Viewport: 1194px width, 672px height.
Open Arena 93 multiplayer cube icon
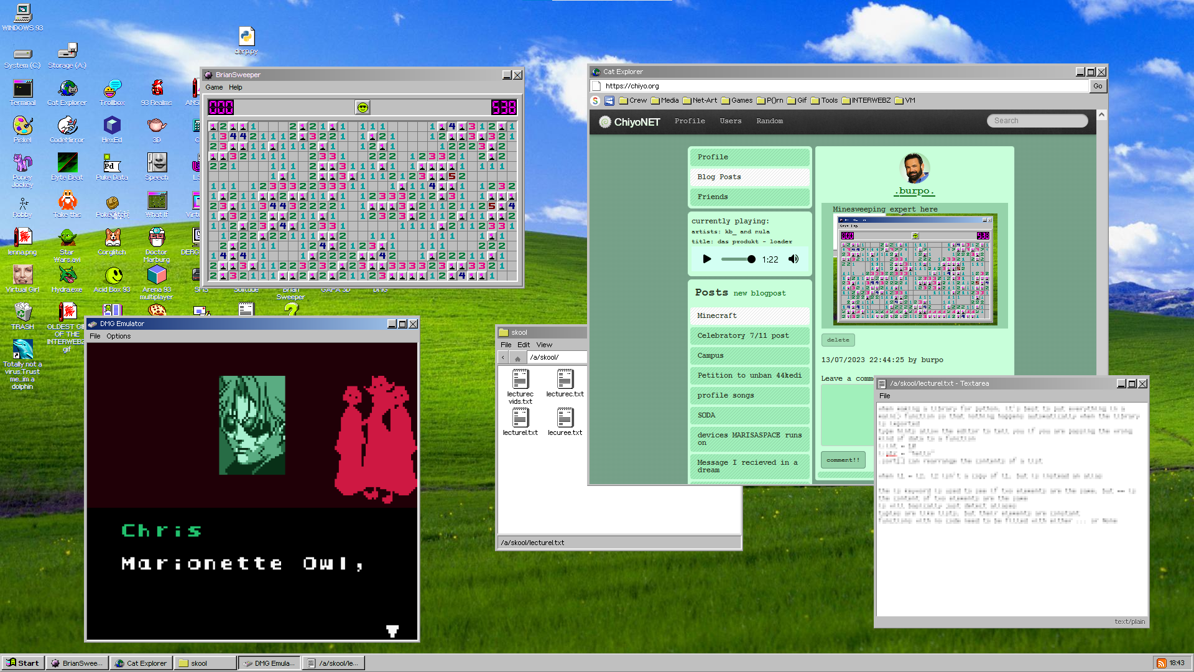point(157,283)
